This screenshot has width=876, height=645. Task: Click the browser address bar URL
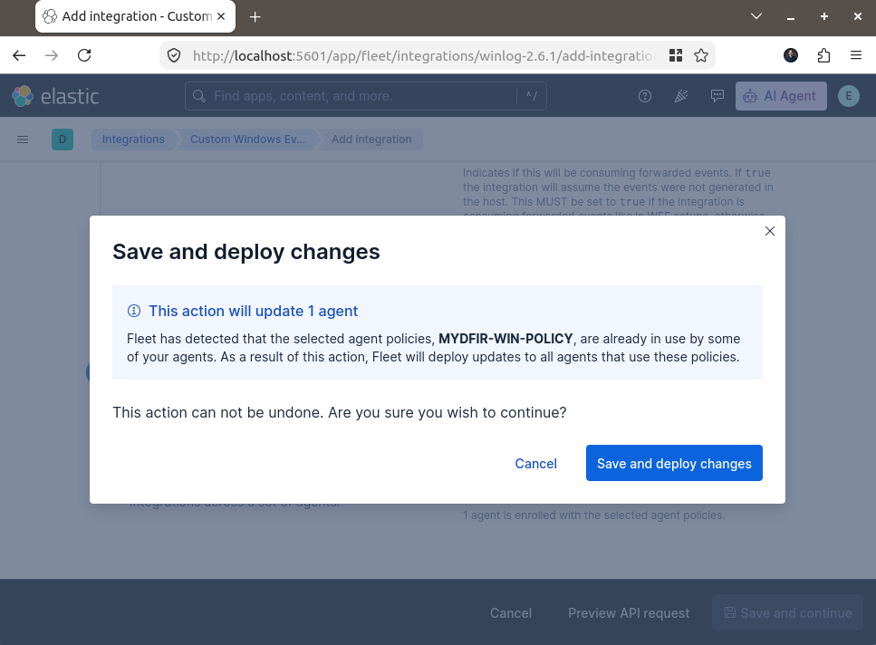tap(423, 55)
